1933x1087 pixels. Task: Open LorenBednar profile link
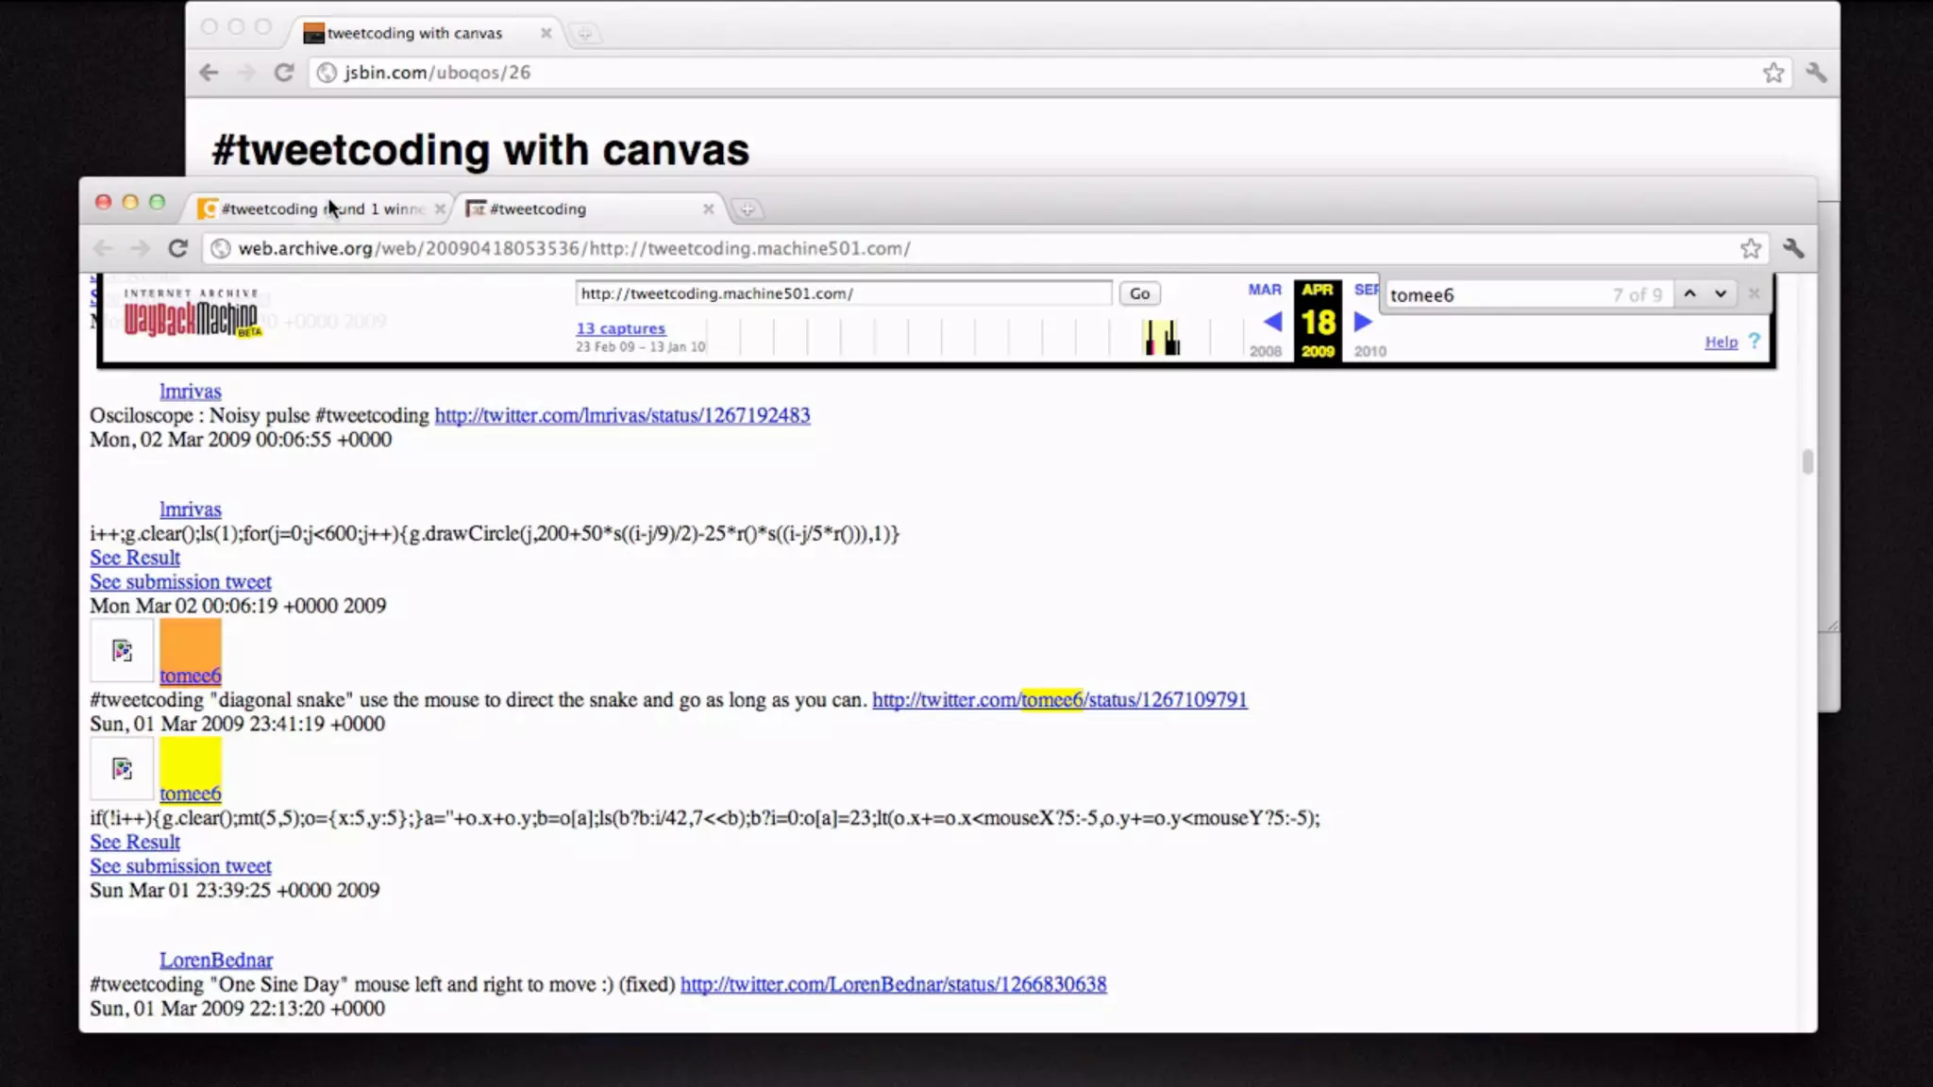coord(215,960)
